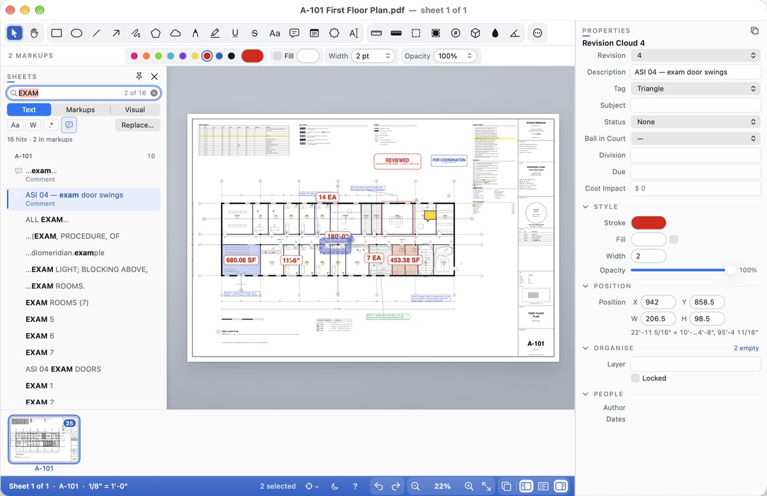This screenshot has height=496, width=767.
Task: Click the Replace... button
Action: point(137,125)
